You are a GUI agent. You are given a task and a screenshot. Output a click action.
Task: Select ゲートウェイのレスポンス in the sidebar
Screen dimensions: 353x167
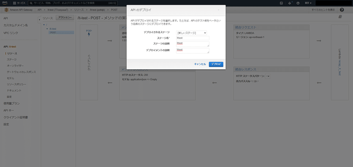click(21, 72)
